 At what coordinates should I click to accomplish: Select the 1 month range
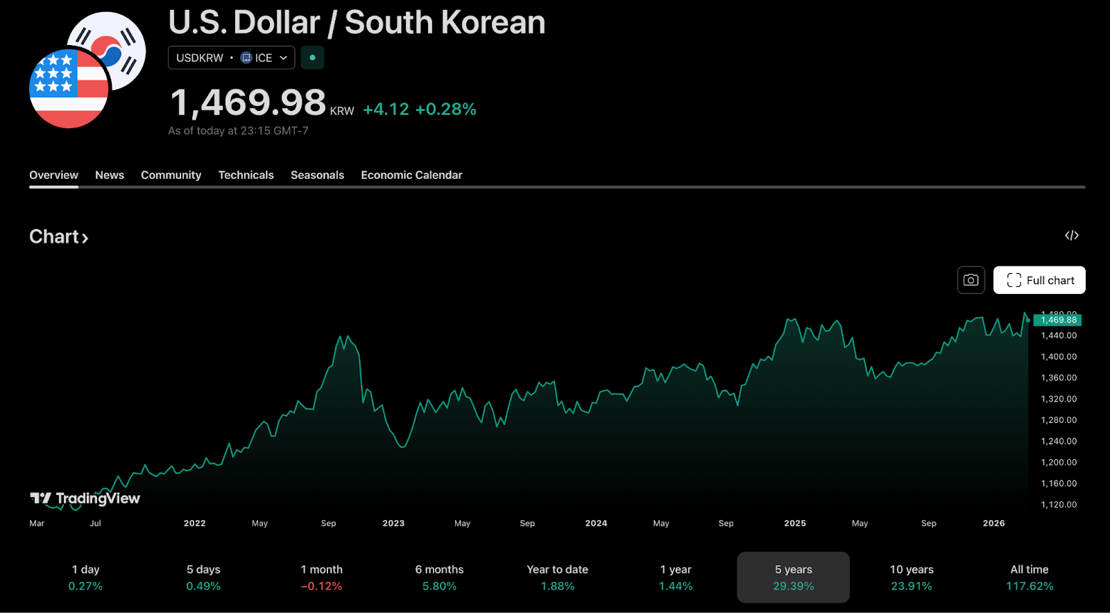(x=321, y=577)
